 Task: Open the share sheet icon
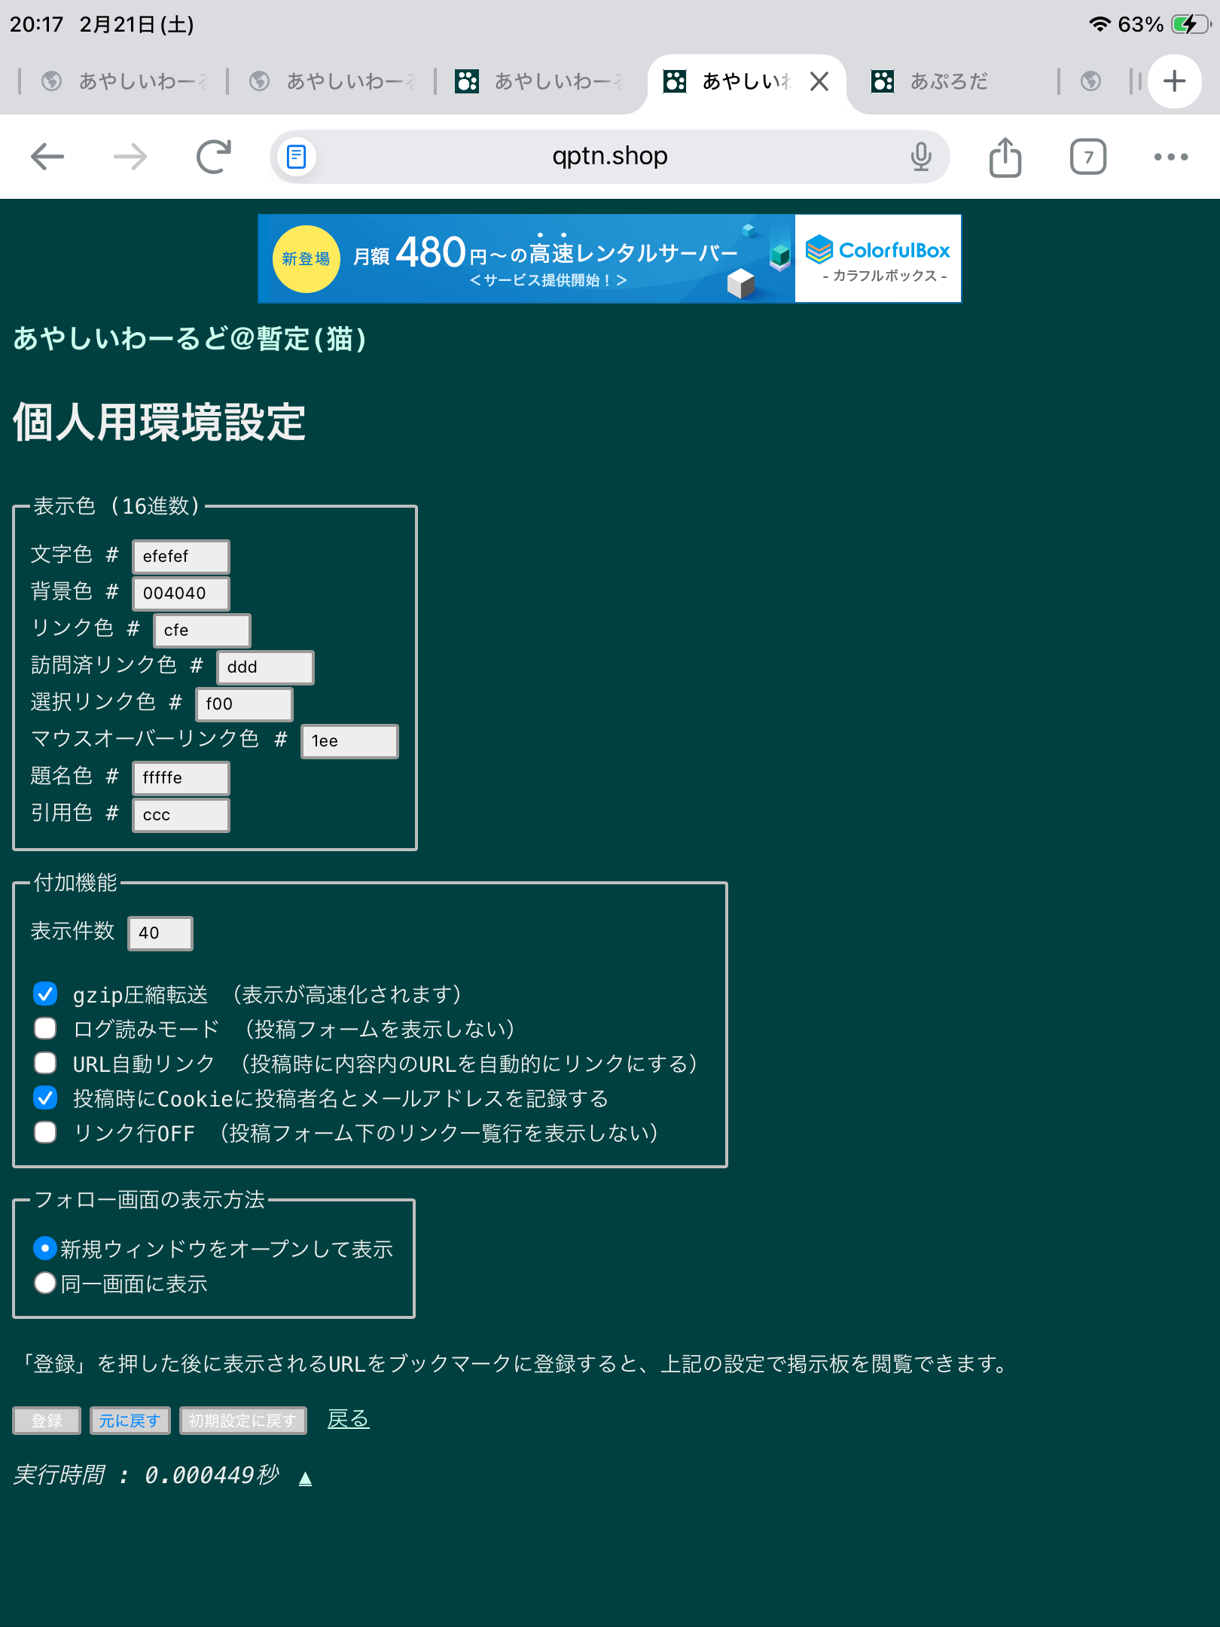1005,157
